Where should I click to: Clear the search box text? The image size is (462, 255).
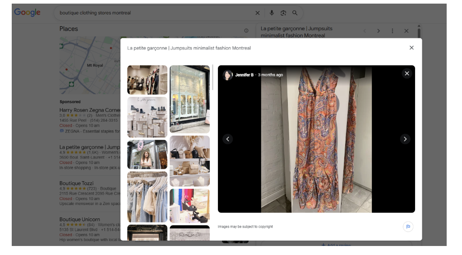[x=258, y=13]
